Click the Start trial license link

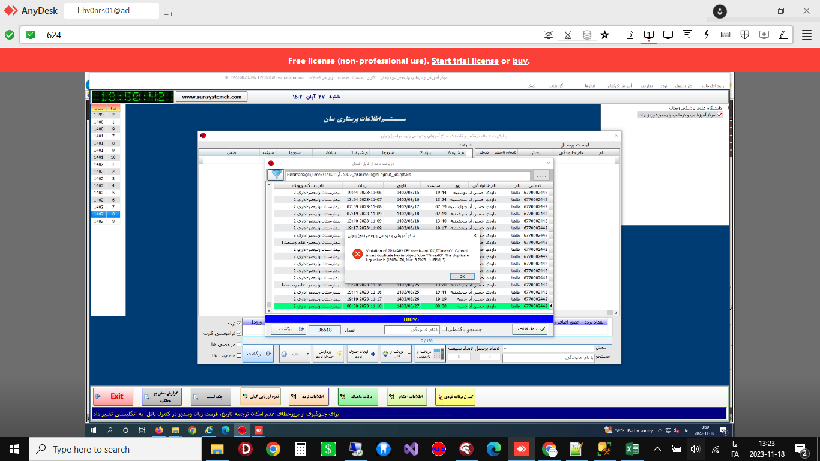465,61
